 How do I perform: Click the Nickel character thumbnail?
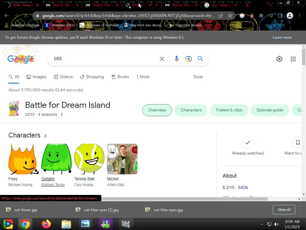point(122,159)
